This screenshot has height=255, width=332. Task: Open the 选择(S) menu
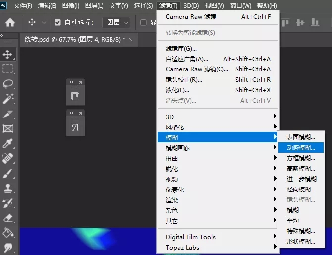pyautogui.click(x=143, y=6)
